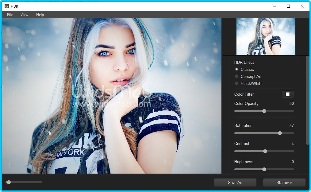Click the Saturation value 57
311x192 pixels.
pyautogui.click(x=292, y=125)
